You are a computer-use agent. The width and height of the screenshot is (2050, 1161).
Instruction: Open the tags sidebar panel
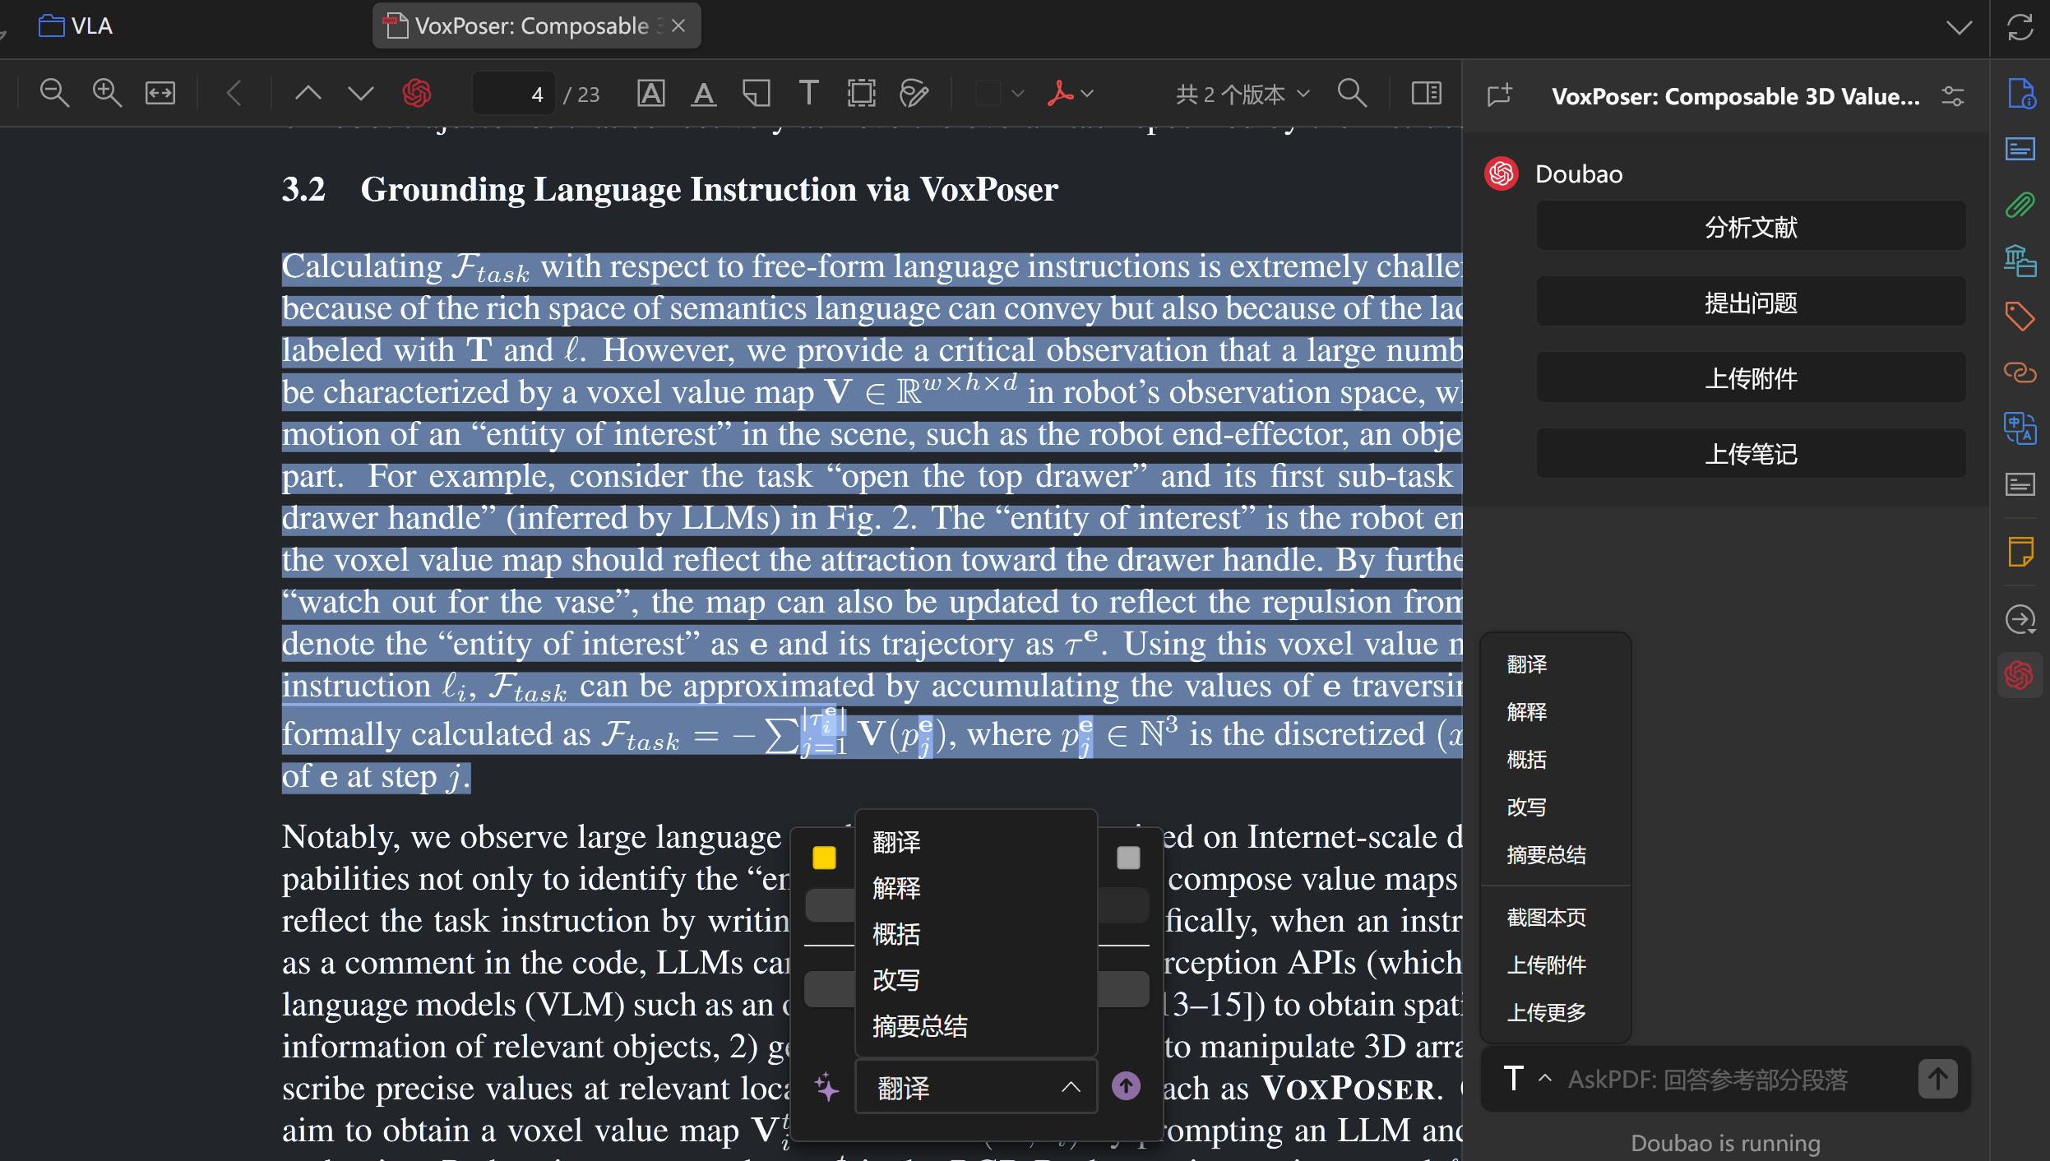point(2020,316)
